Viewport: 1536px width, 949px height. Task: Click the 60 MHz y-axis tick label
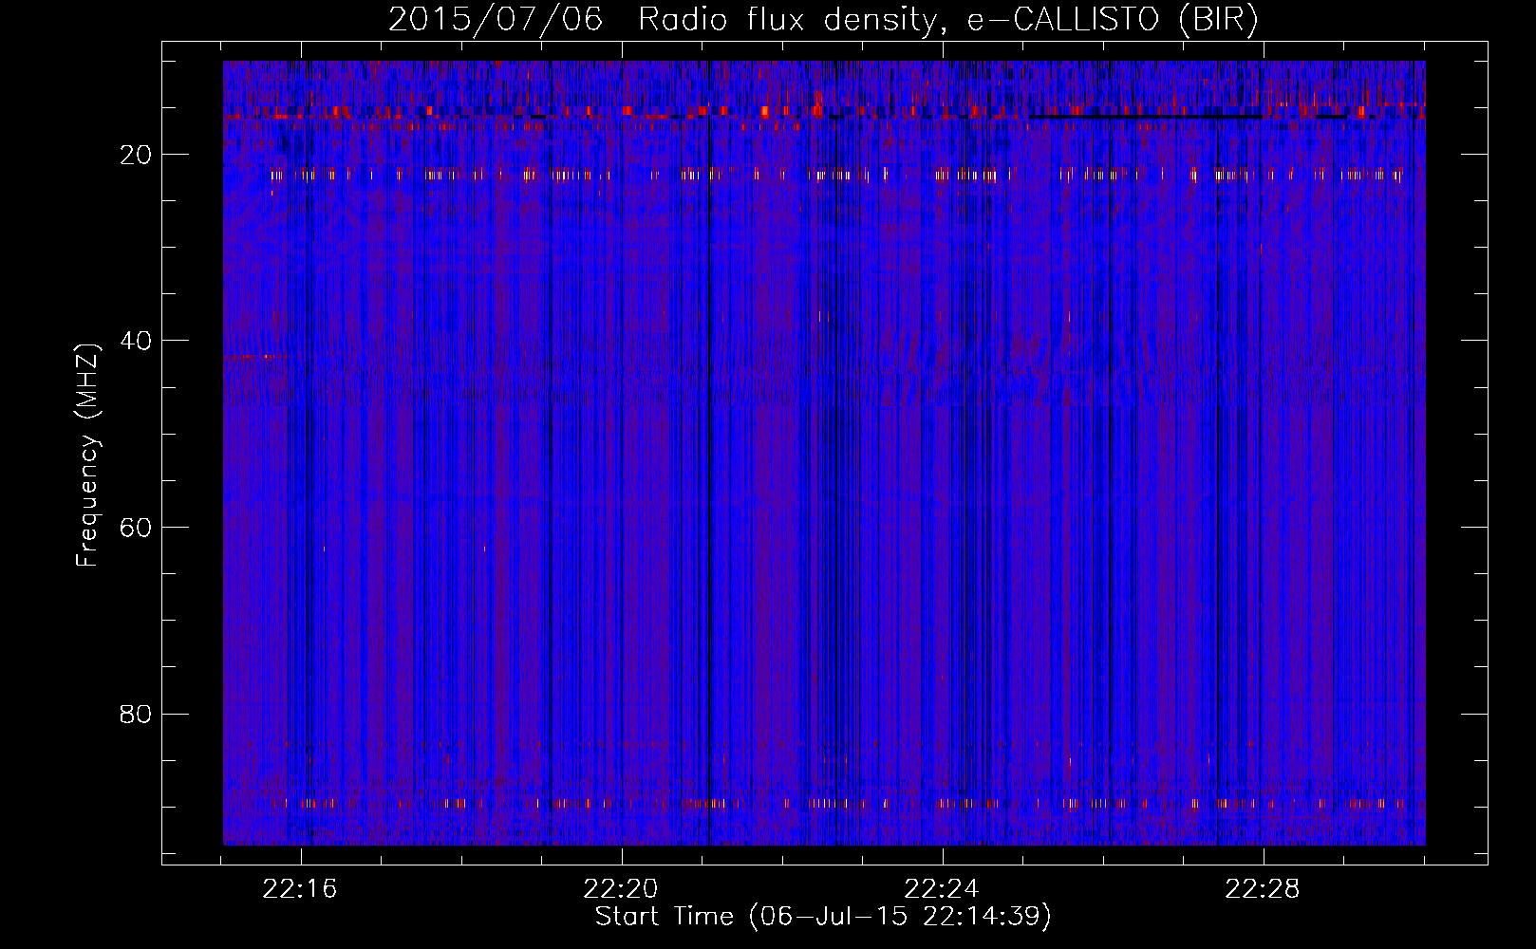pos(136,528)
